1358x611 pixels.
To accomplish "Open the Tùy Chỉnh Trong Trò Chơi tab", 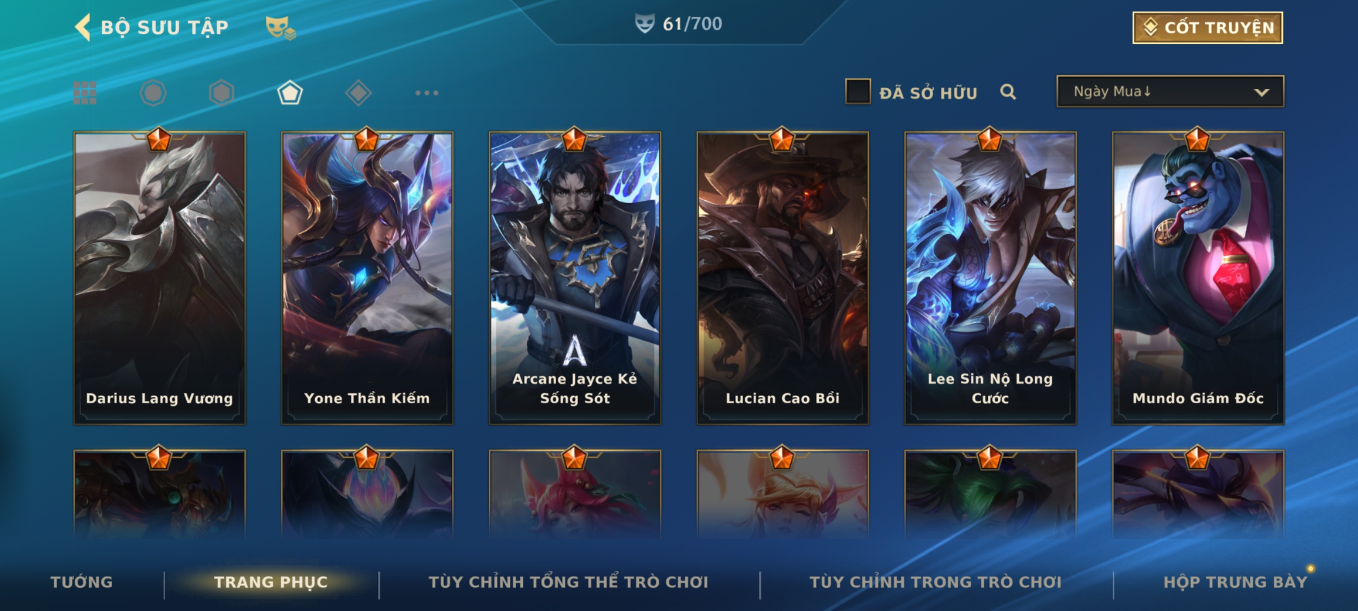I will click(935, 582).
